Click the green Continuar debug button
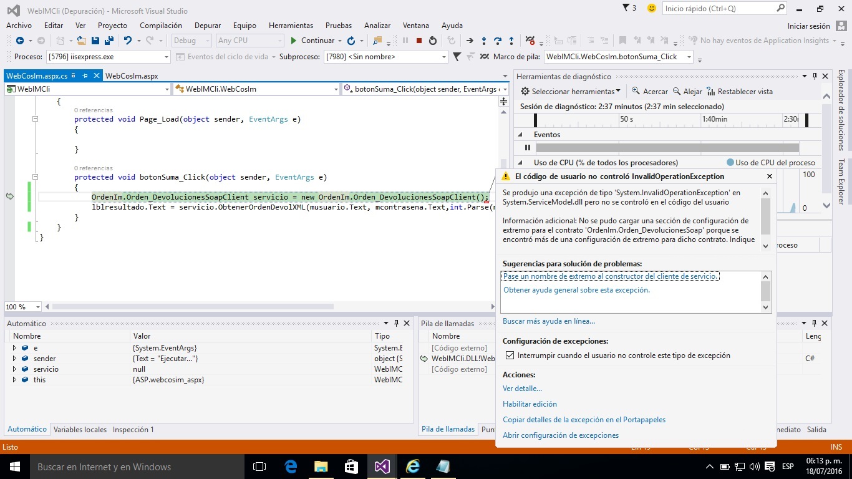This screenshot has height=479, width=852. (x=312, y=41)
